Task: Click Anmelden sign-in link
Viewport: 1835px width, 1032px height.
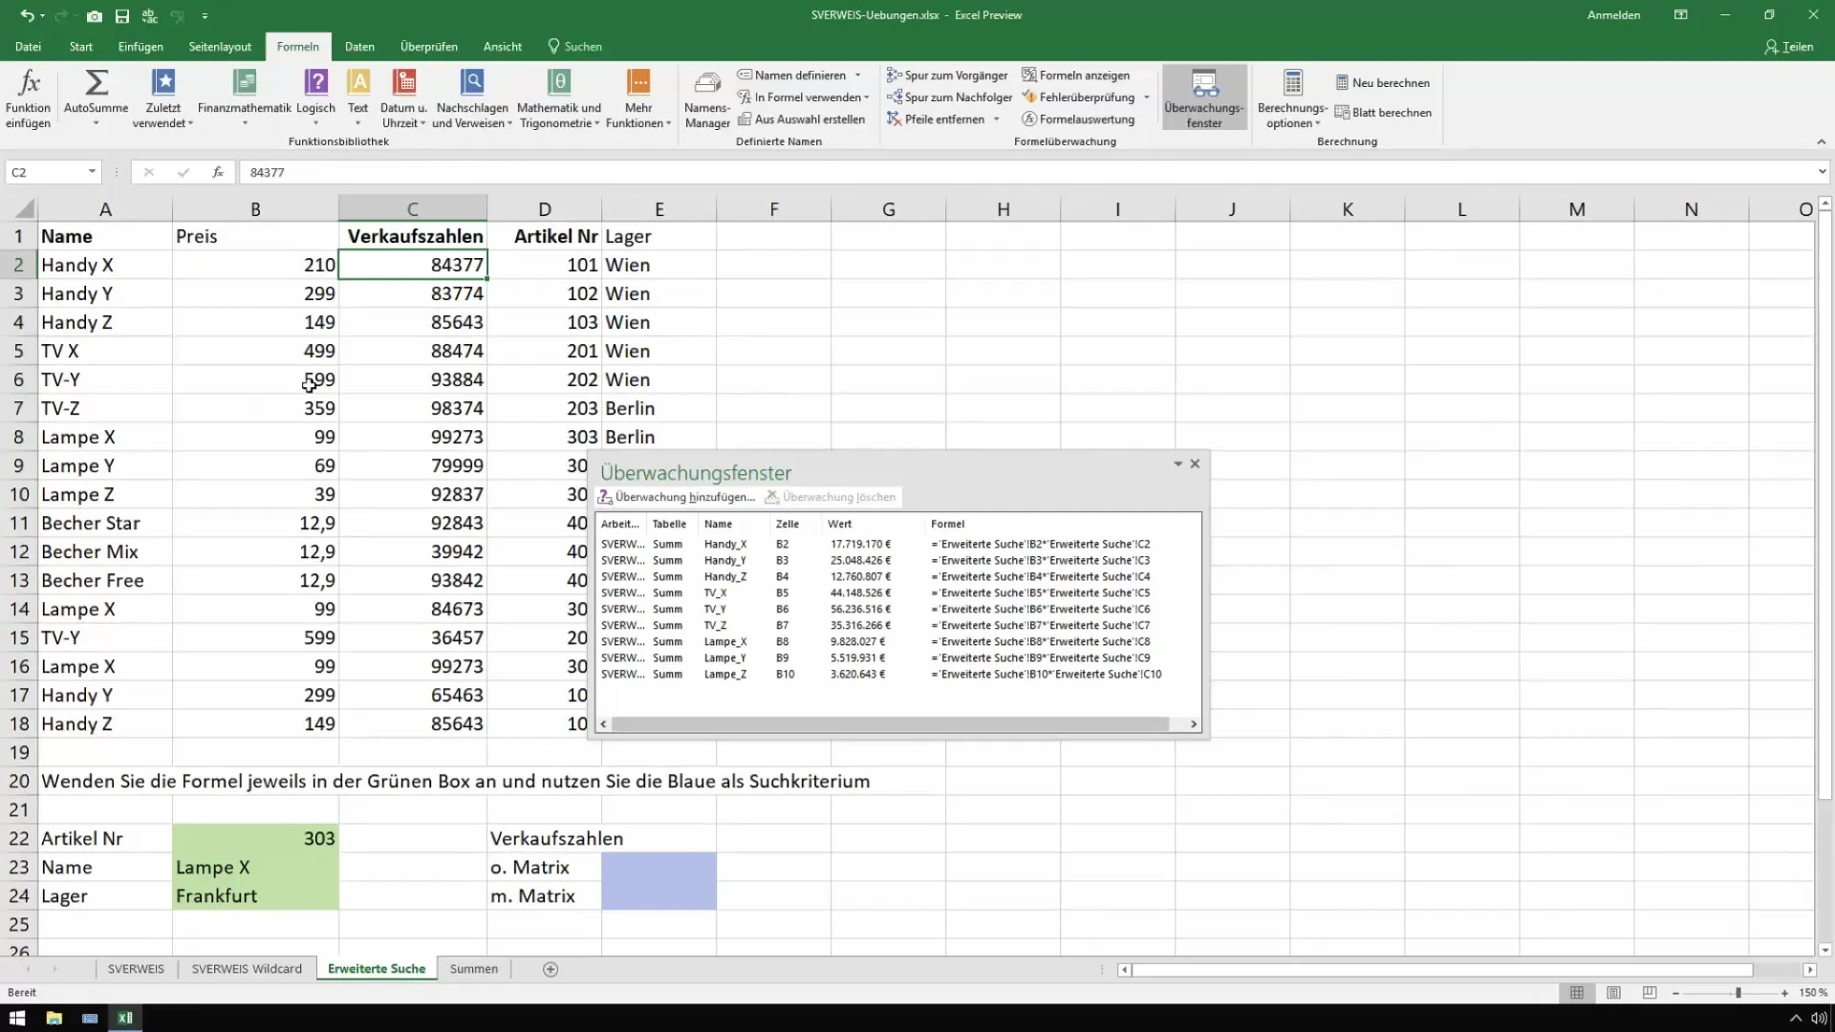Action: pyautogui.click(x=1613, y=15)
